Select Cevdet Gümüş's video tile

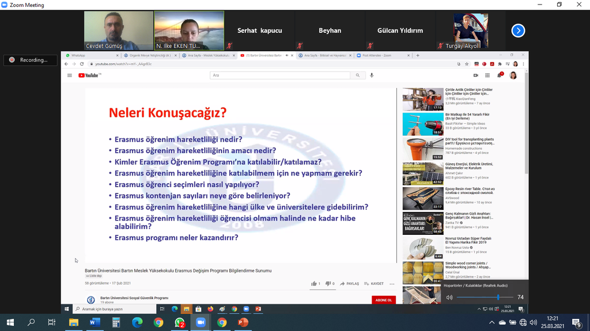[x=119, y=31]
